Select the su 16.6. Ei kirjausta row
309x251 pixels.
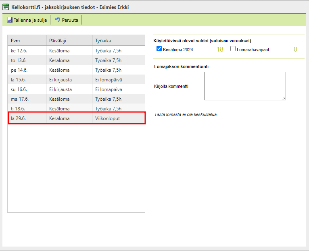(76, 89)
